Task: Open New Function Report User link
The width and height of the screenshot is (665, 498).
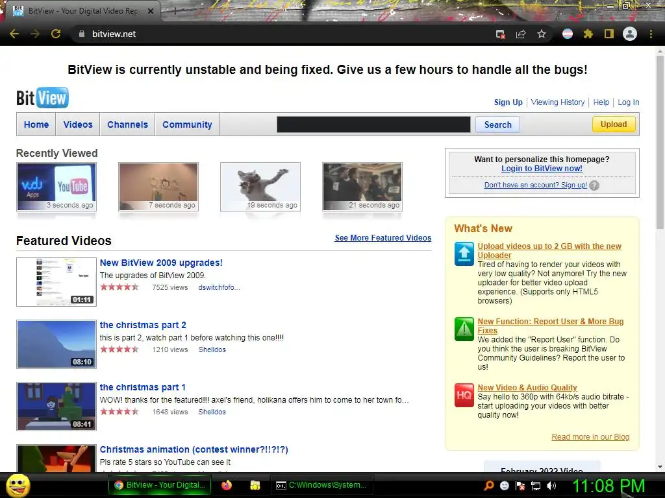Action: [x=551, y=326]
